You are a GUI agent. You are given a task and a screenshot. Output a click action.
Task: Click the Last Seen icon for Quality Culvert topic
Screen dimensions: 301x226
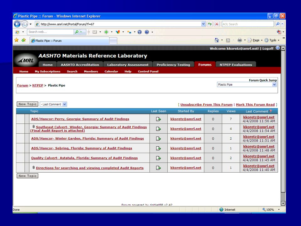pos(158,158)
